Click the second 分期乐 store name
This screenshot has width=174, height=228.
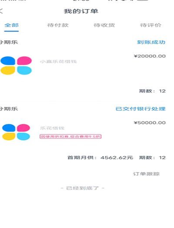[x=9, y=109]
